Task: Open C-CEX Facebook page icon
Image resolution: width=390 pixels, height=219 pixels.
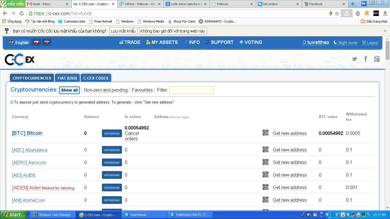Action: (x=365, y=59)
